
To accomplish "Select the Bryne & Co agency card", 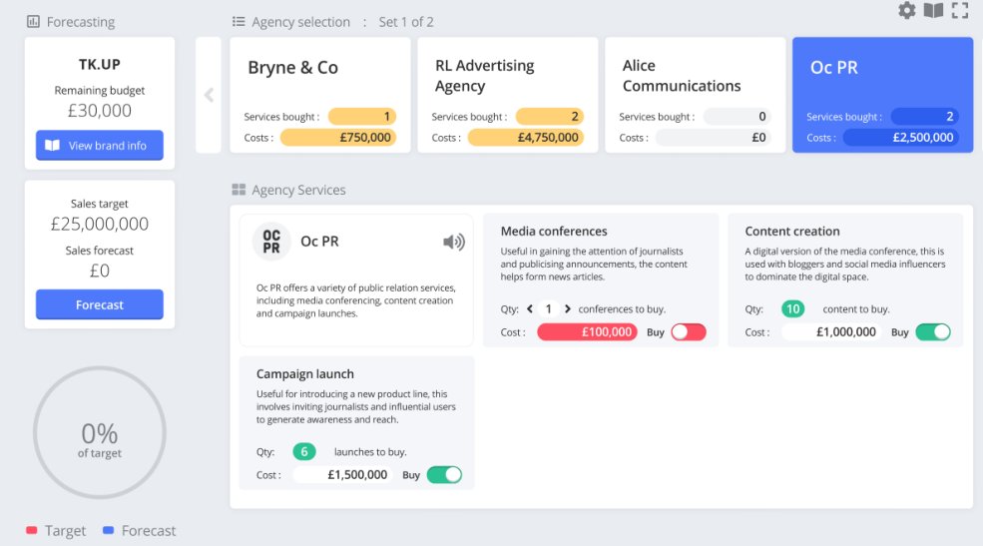I will tap(320, 95).
